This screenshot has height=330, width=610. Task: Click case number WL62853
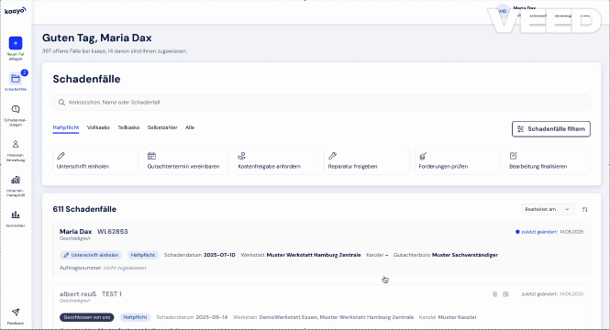[113, 231]
